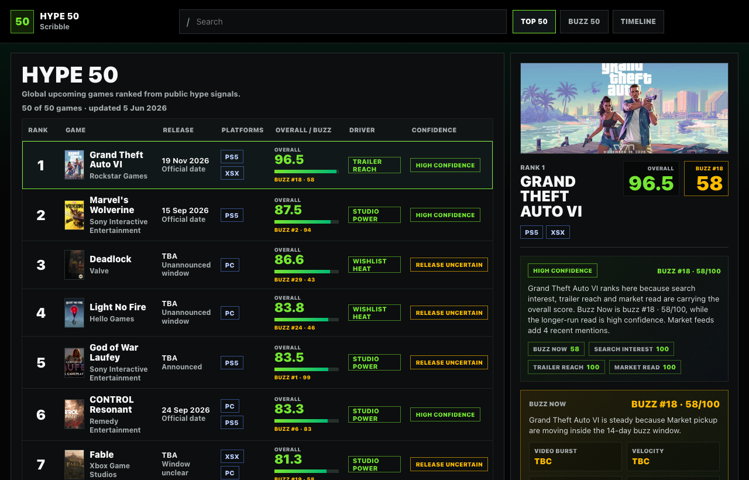Screen dimensions: 749x480
Task: Click the BUZZ #1 · 99 label
Action: [x=293, y=378]
